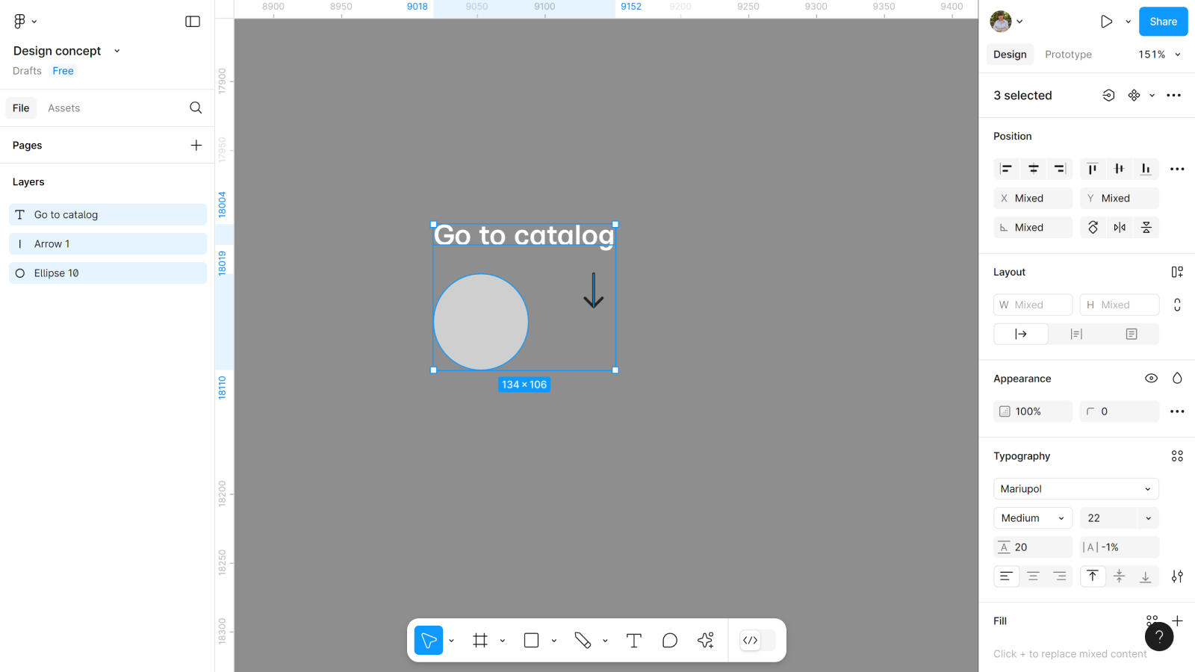Click the flip horizontal icon
The height and width of the screenshot is (672, 1195).
(x=1120, y=228)
